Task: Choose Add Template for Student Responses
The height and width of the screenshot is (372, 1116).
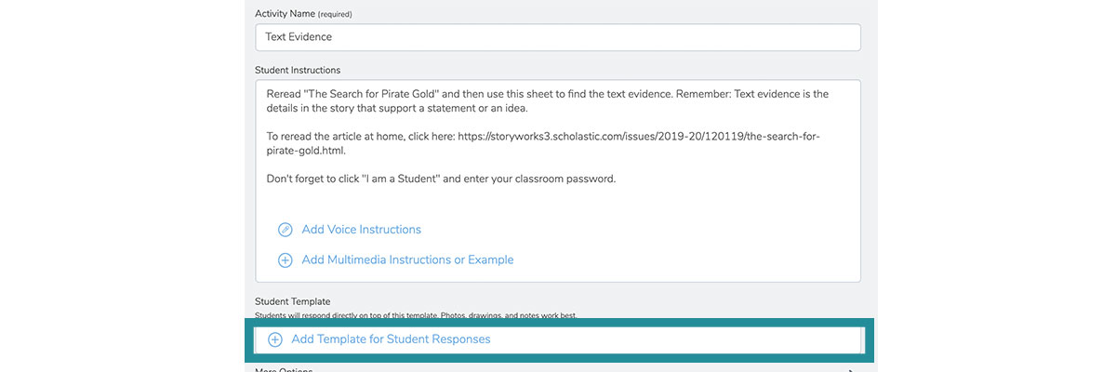Action: click(391, 339)
